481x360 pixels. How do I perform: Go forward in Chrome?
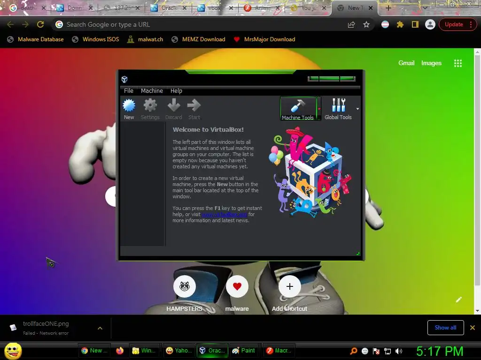pyautogui.click(x=25, y=24)
